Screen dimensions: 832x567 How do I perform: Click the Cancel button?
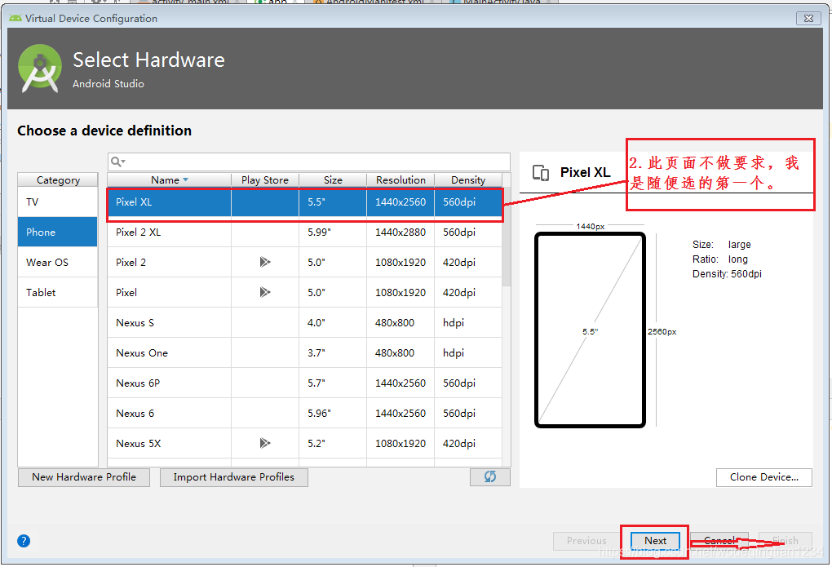[719, 540]
